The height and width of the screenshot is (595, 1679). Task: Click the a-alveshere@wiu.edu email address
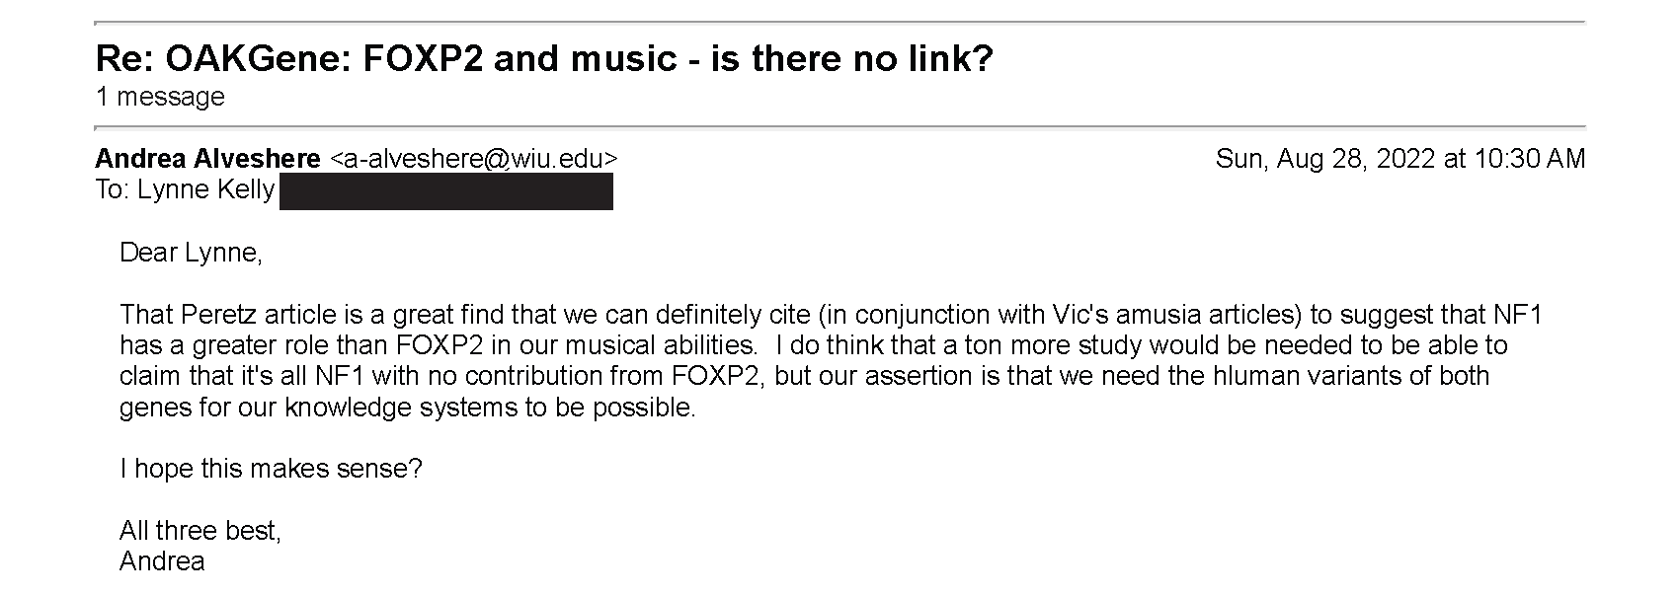pos(473,159)
